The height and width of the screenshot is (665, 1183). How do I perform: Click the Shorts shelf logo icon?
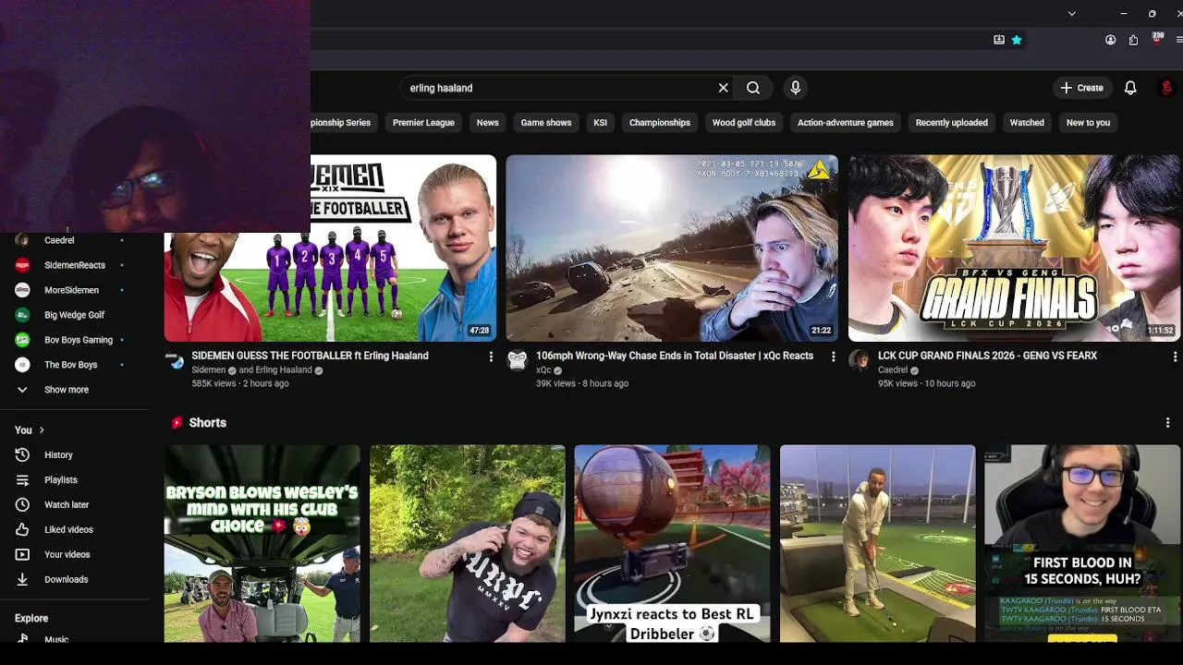(177, 423)
